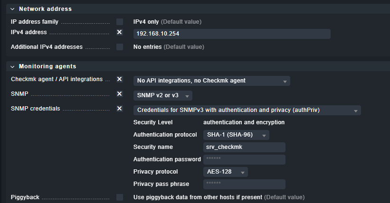Uncheck Checkmk agent / API integrations checkbox
The height and width of the screenshot is (203, 390).
pyautogui.click(x=120, y=79)
